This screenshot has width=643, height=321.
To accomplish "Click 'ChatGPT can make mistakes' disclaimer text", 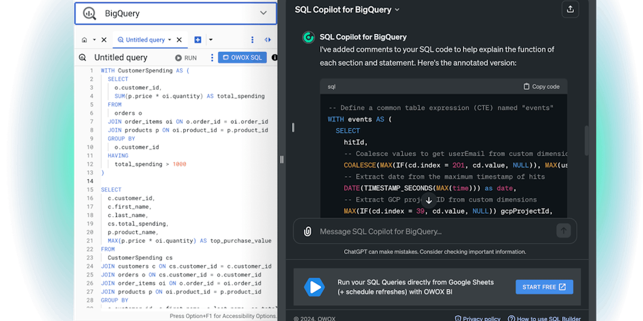I will [435, 252].
